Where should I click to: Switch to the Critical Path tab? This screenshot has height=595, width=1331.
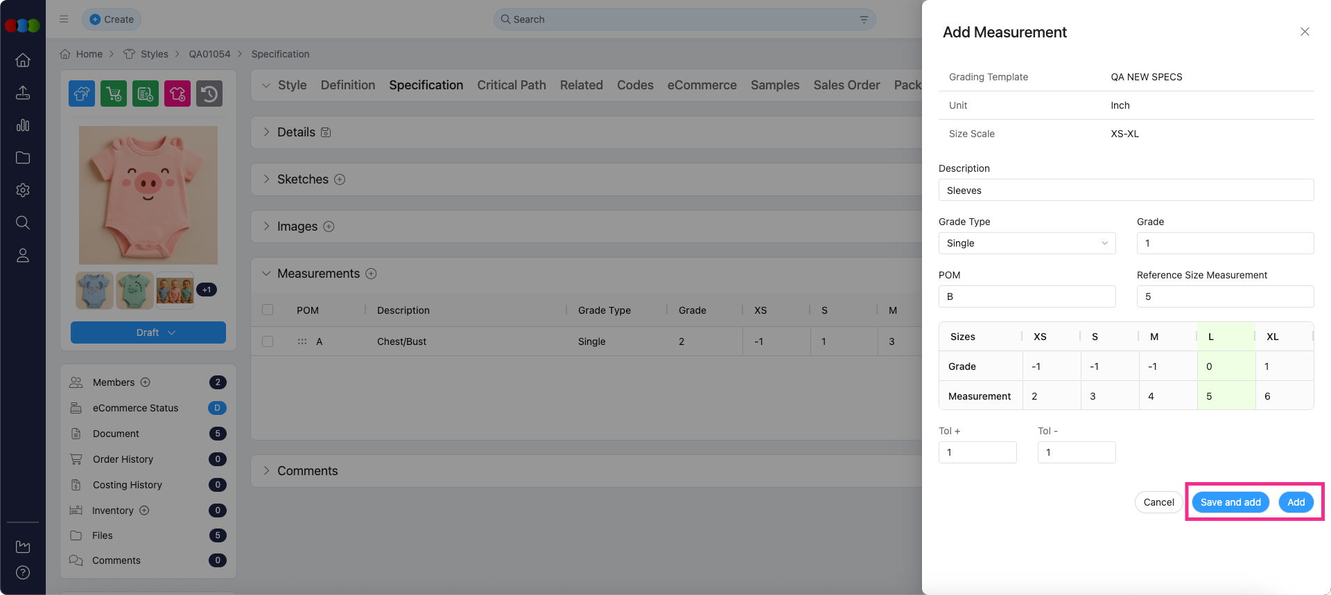pyautogui.click(x=511, y=85)
